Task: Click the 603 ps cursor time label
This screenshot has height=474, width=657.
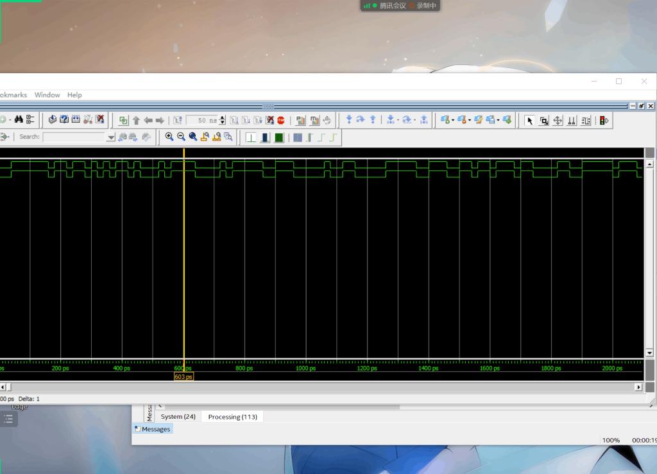Action: point(183,377)
